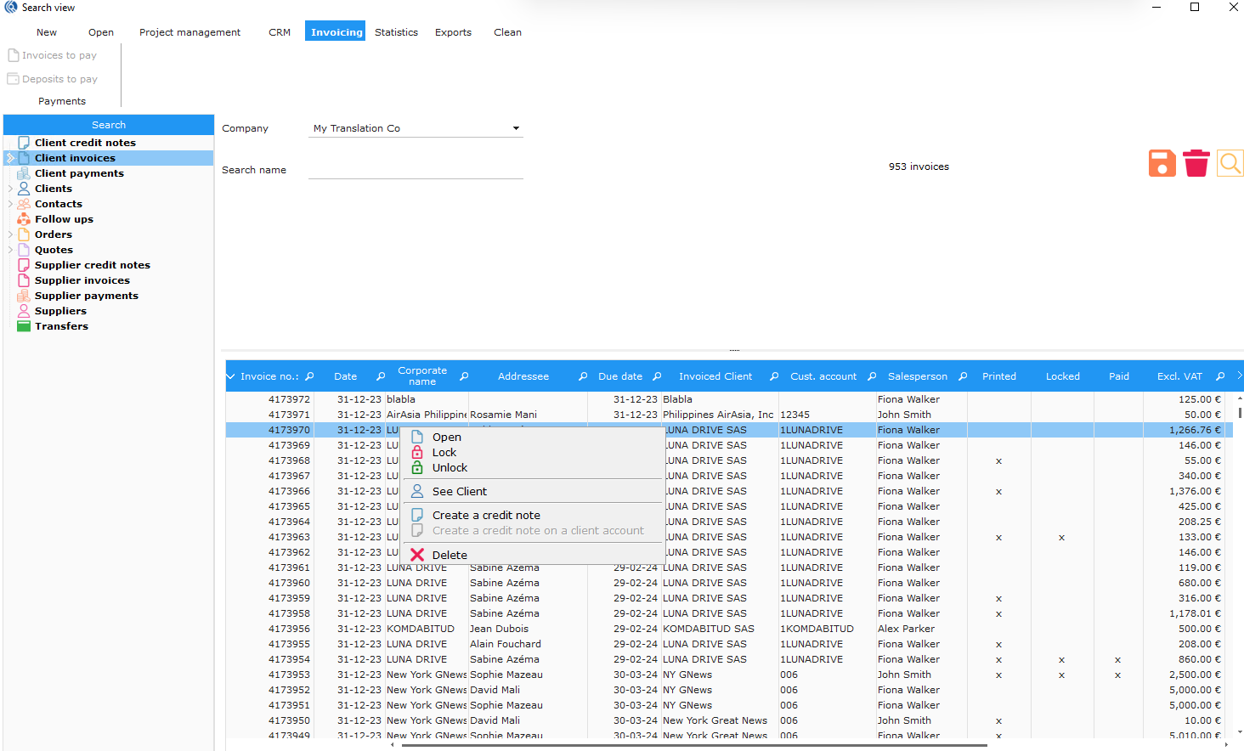Switch to the Statistics tab
The image size is (1244, 751).
click(x=396, y=32)
